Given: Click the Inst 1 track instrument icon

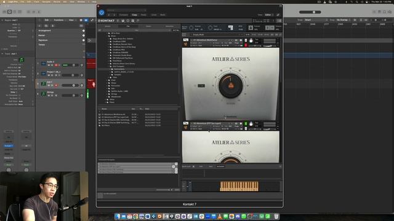Looking at the screenshot, I should (x=43, y=83).
